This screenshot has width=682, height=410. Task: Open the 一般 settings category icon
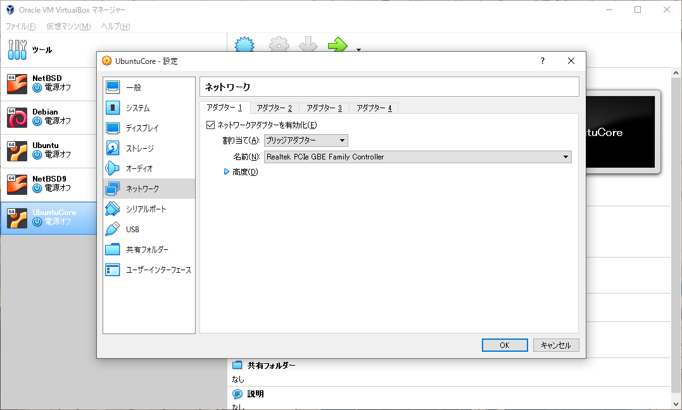[113, 87]
